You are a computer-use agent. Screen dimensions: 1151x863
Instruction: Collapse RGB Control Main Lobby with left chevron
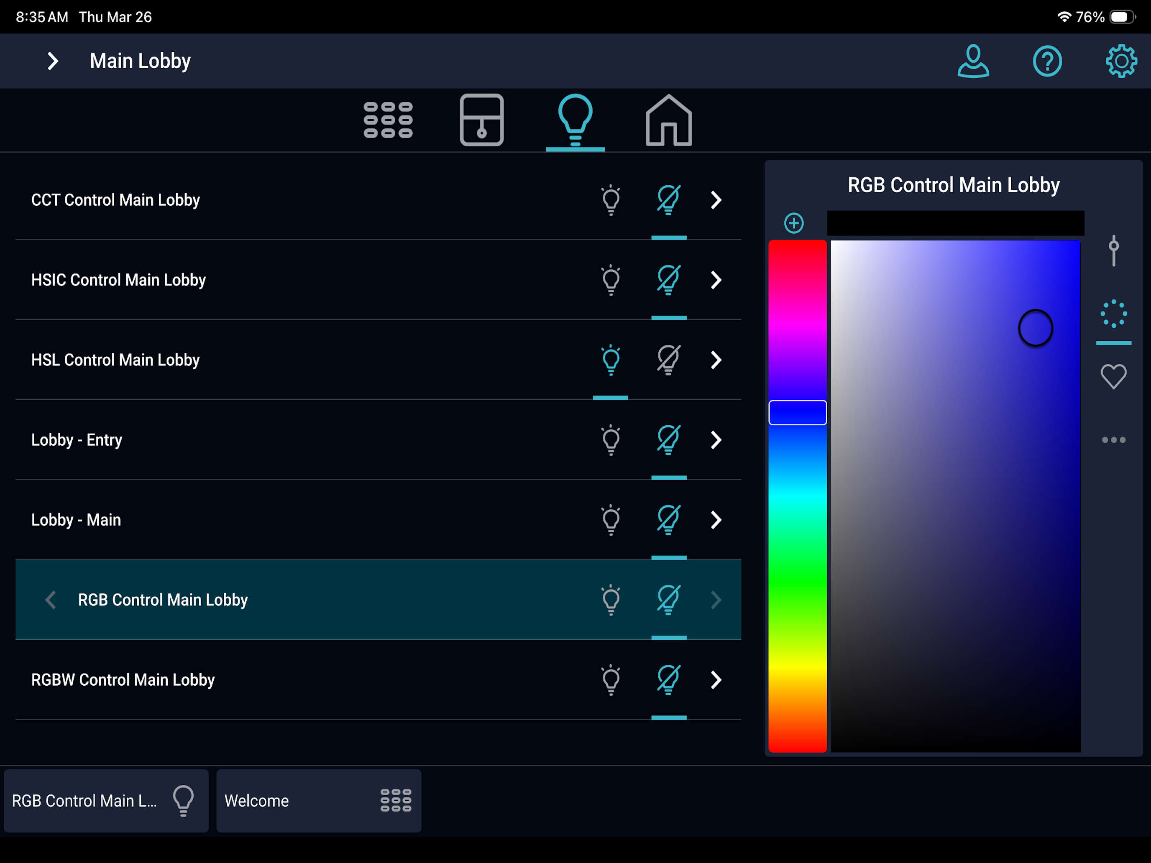click(51, 600)
